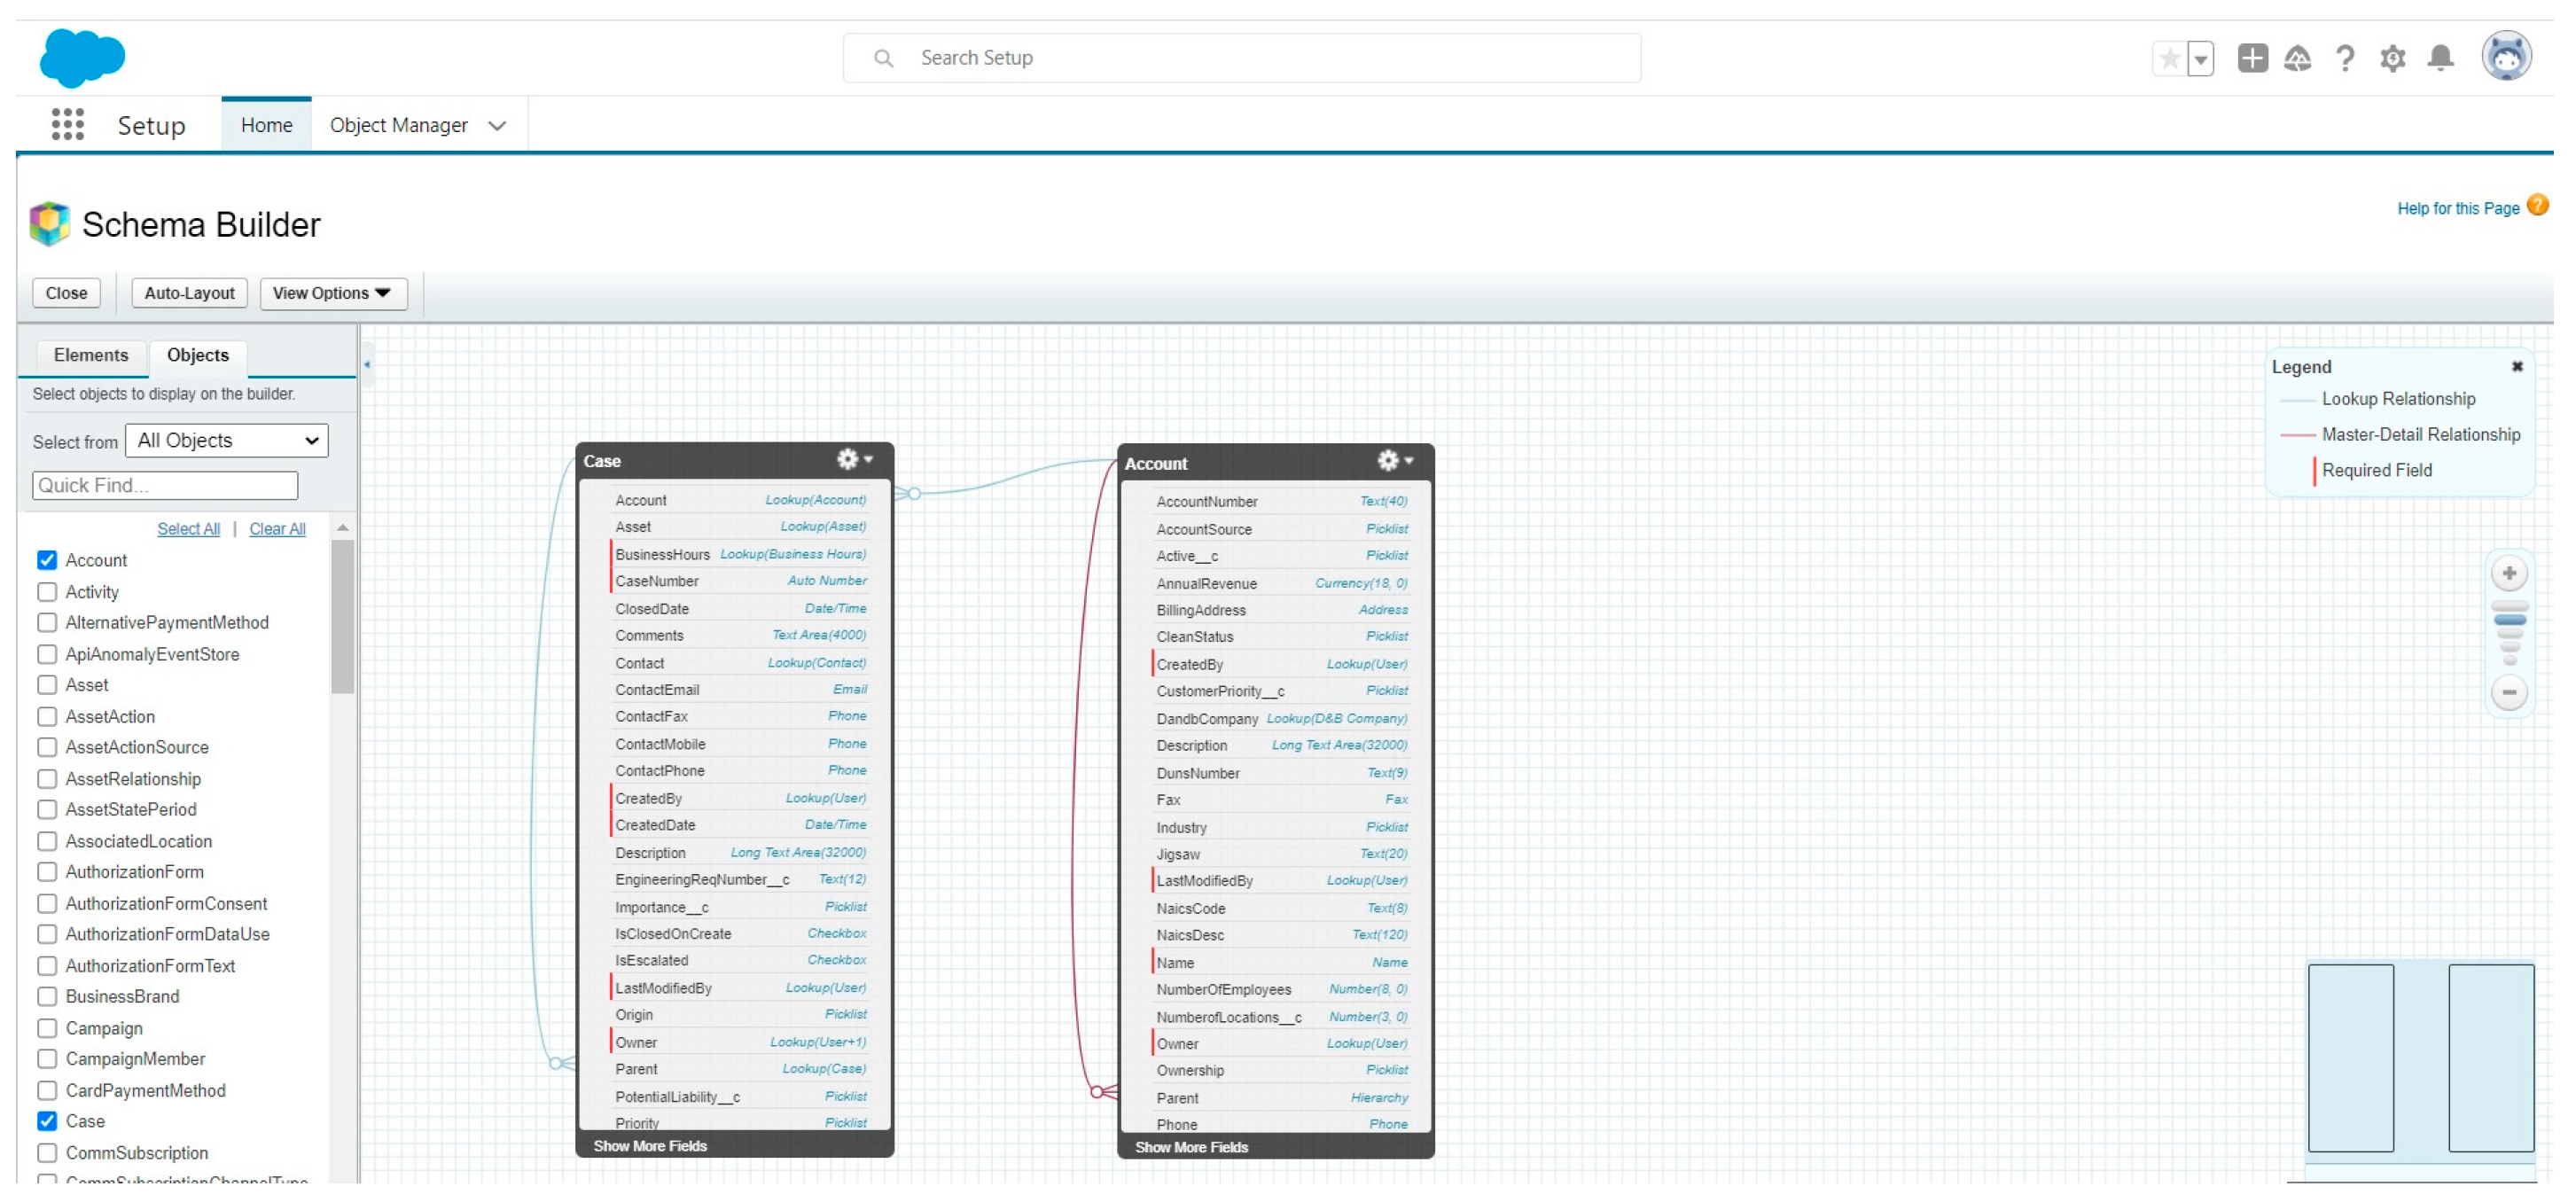2576x1202 pixels.
Task: Click the zoom level slider handle
Action: pos(2509,621)
